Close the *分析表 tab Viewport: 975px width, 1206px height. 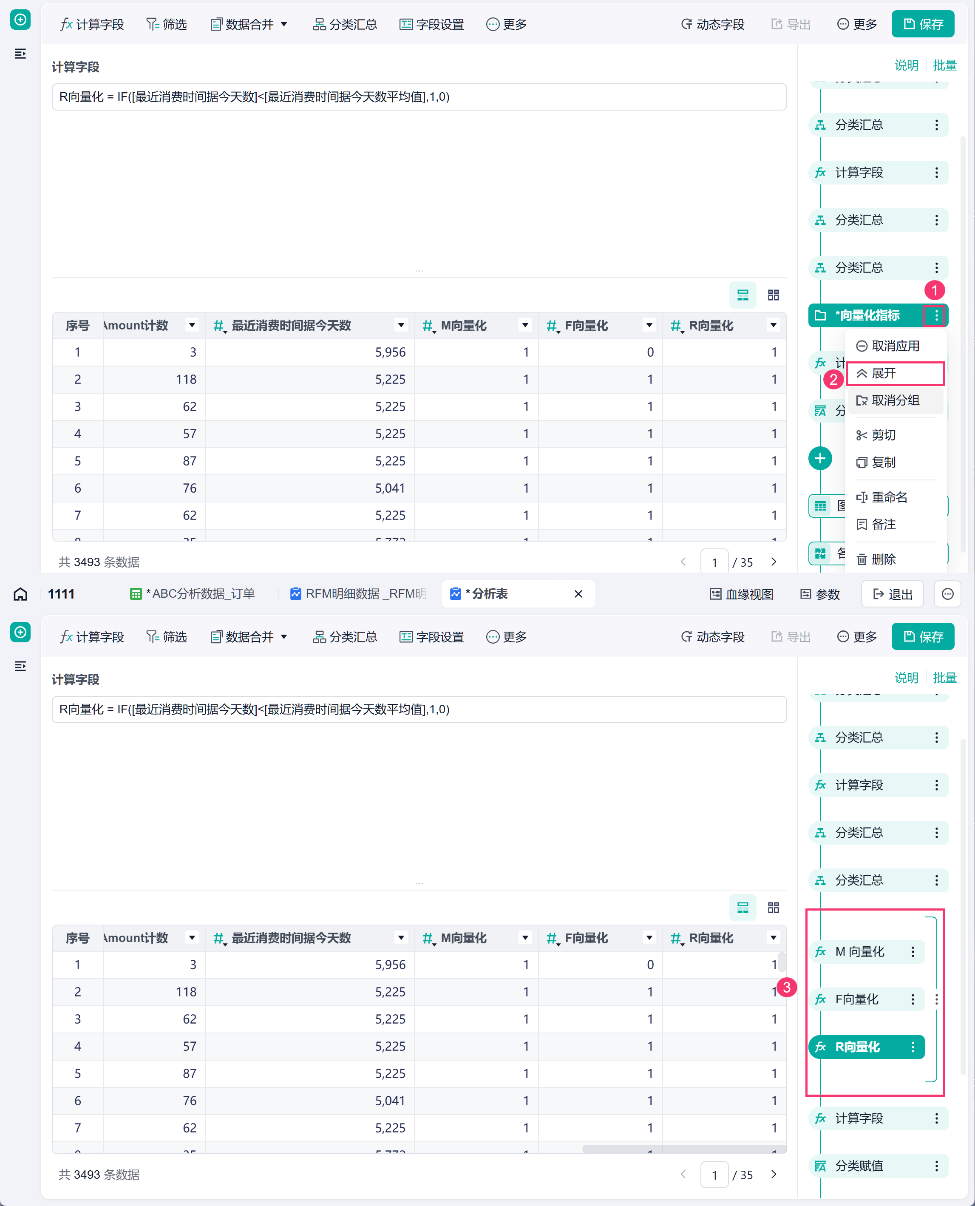tap(578, 594)
